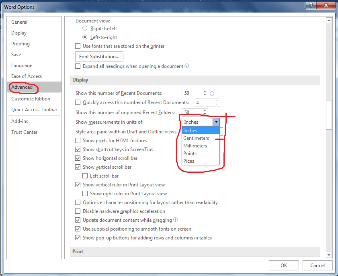Image resolution: width=338 pixels, height=276 pixels.
Task: Enable the Left scroll bar option
Action: (85, 176)
